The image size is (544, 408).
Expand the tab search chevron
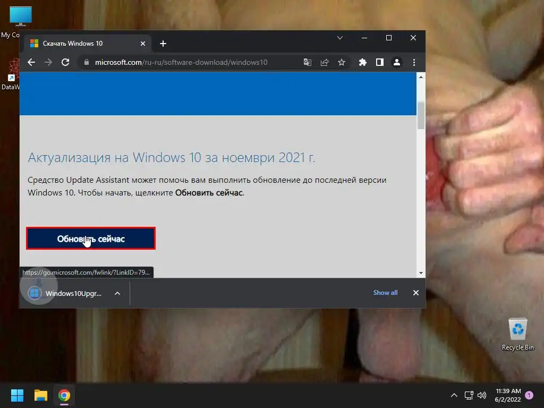coord(340,38)
